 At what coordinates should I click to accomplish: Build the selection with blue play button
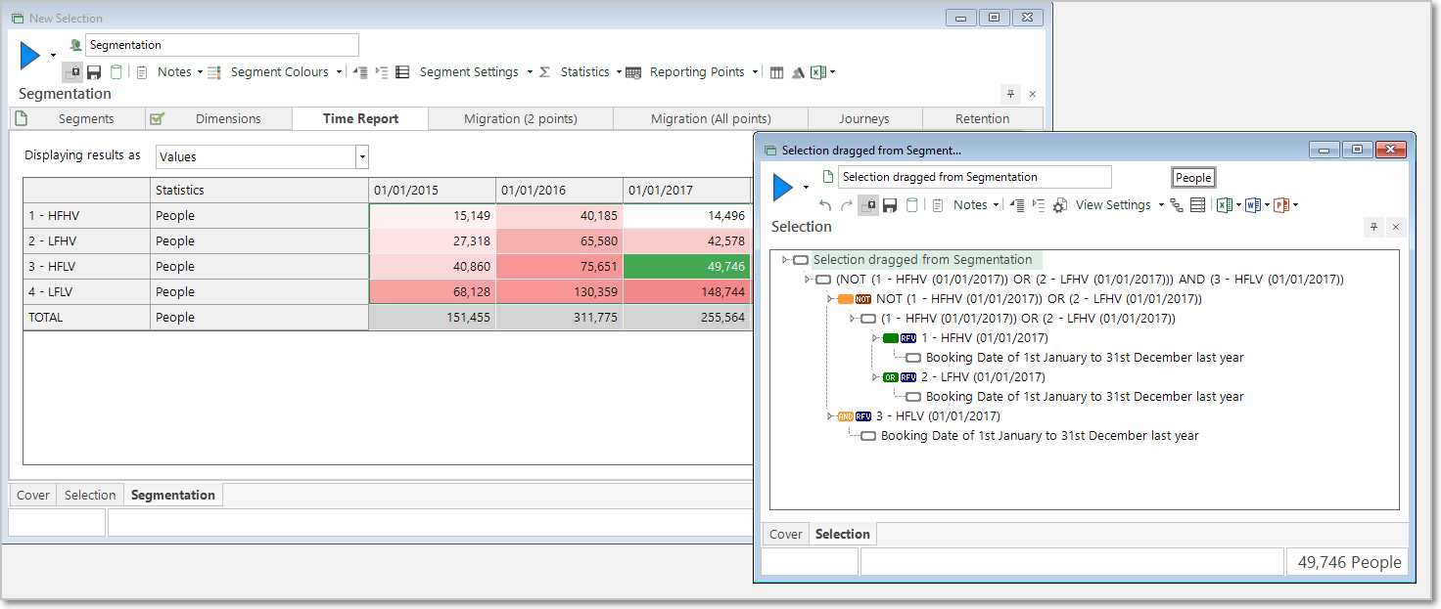[x=783, y=188]
